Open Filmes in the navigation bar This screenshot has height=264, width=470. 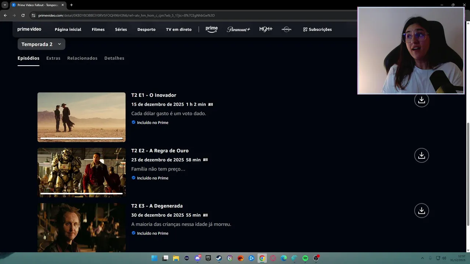(98, 29)
